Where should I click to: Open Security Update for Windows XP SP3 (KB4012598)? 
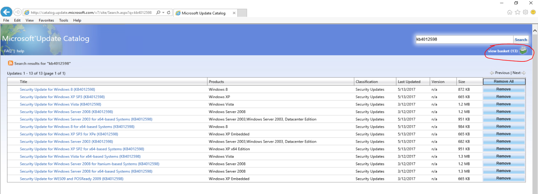point(62,97)
